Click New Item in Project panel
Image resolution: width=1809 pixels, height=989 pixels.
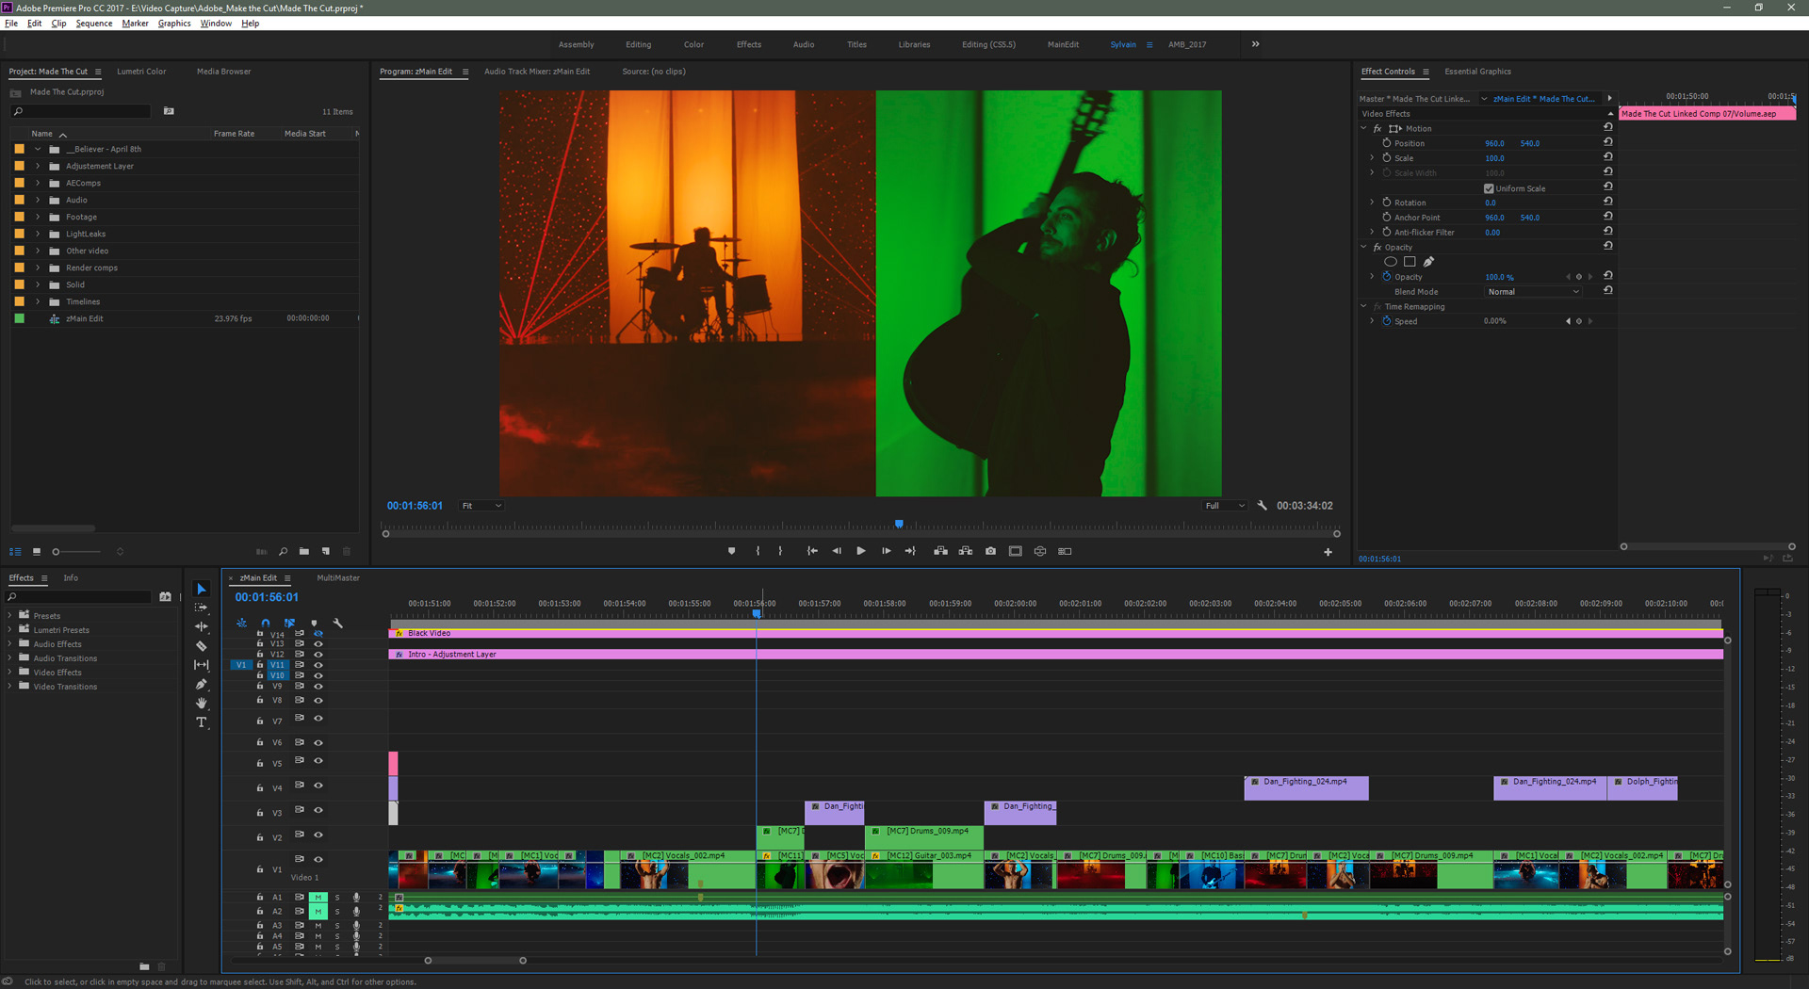325,552
